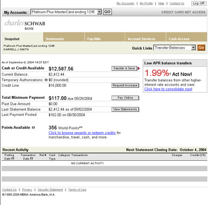Expand the Quick Links Transfer Balances dropdown
The height and width of the screenshot is (205, 209).
pyautogui.click(x=193, y=48)
